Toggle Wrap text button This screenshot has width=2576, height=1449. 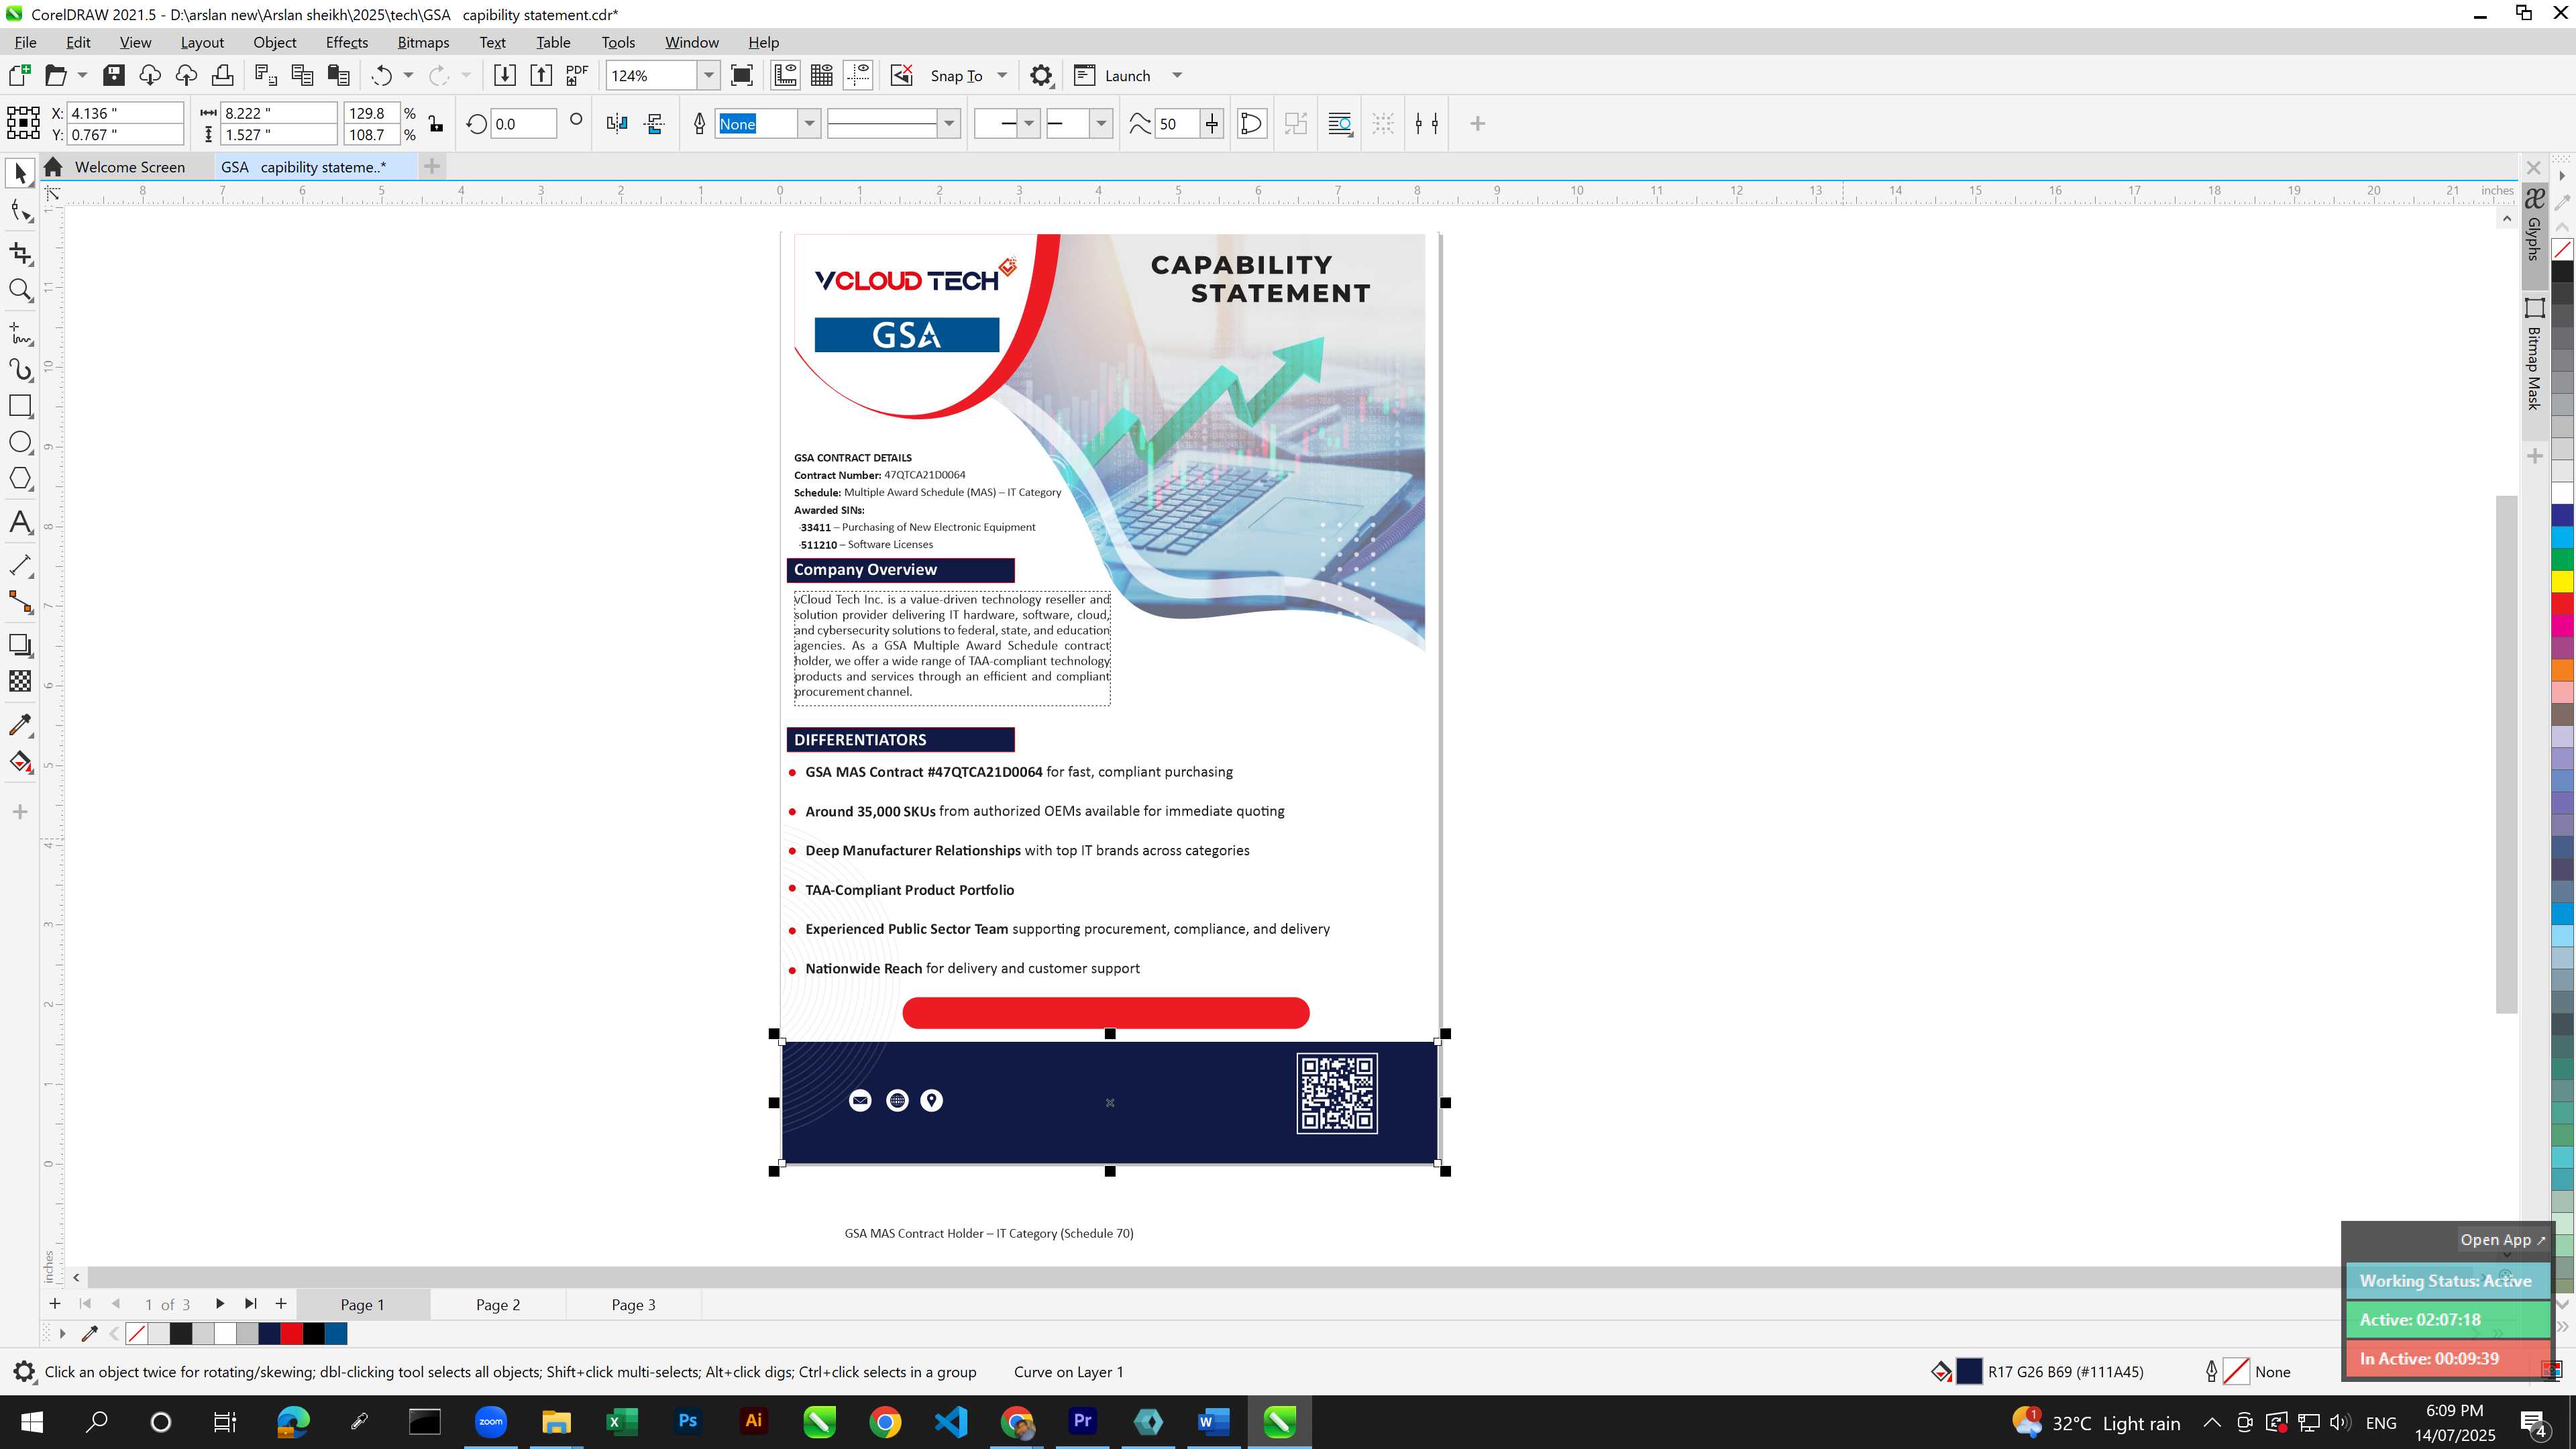[x=1340, y=124]
